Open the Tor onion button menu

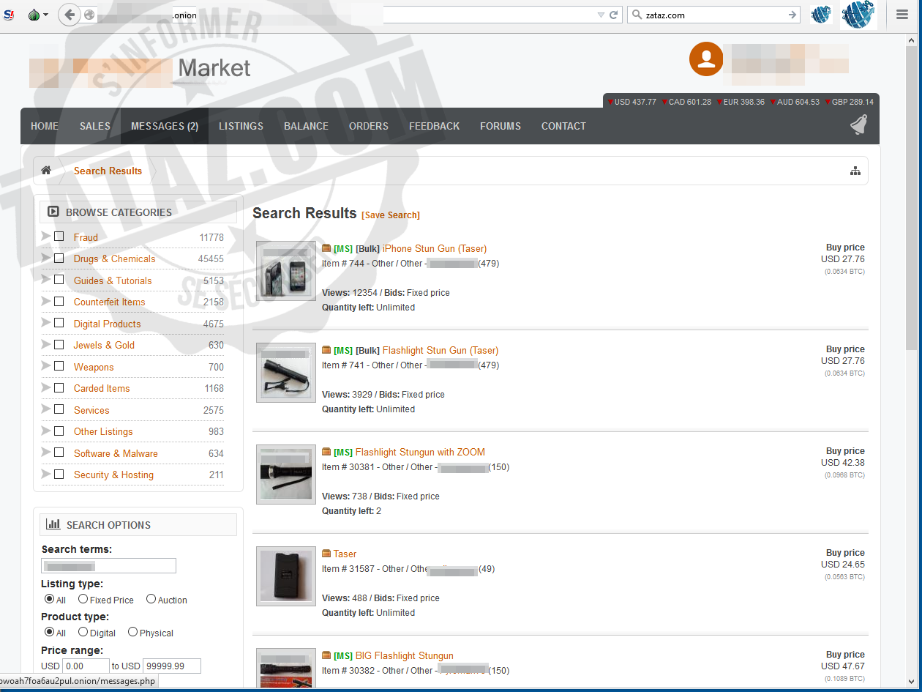pyautogui.click(x=37, y=15)
